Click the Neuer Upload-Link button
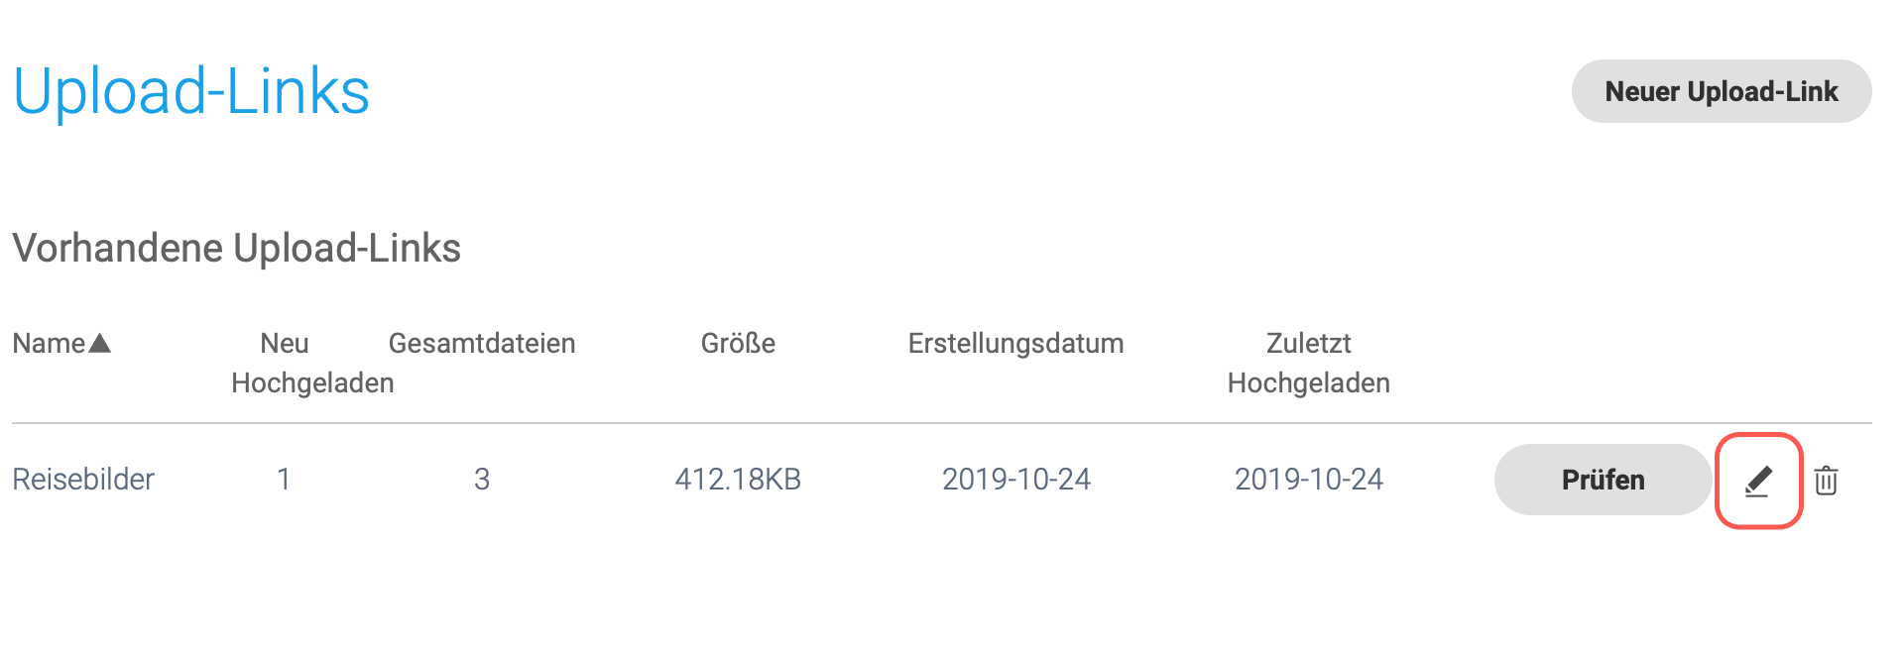Image resolution: width=1904 pixels, height=652 pixels. 1722,91
